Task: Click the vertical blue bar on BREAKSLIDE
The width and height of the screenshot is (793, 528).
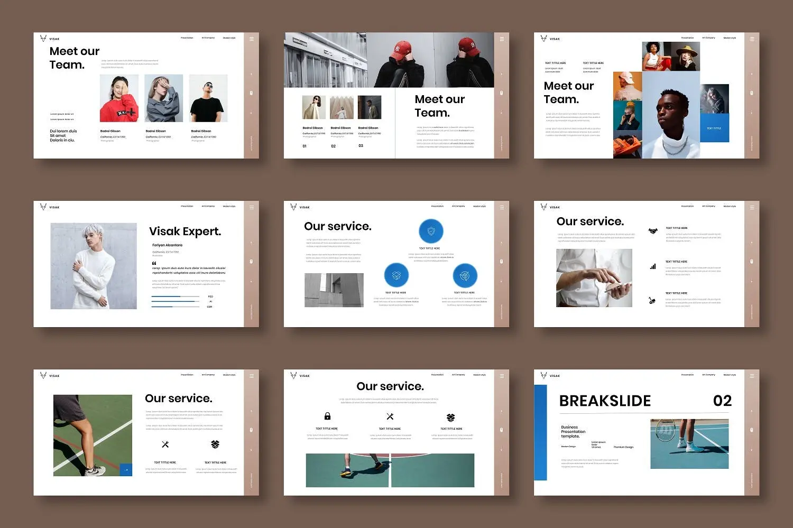Action: coord(540,432)
